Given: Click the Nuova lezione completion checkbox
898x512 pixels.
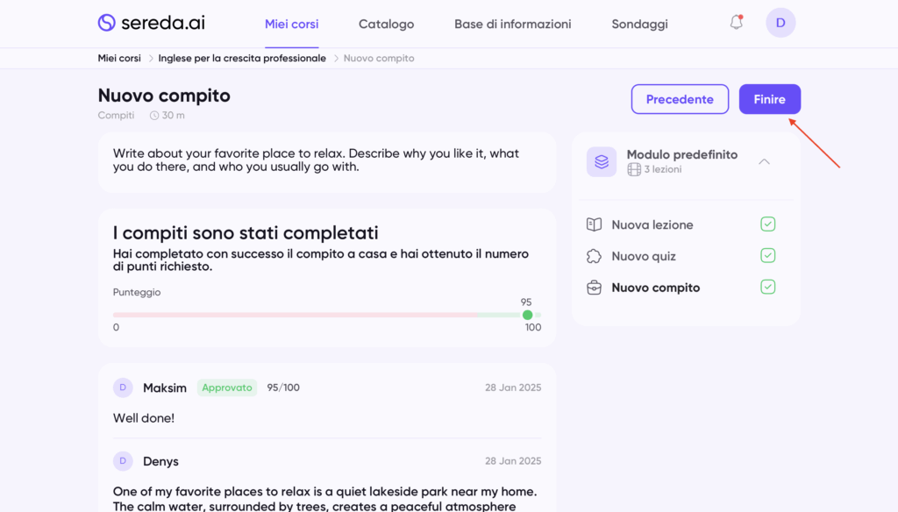Looking at the screenshot, I should click(768, 224).
